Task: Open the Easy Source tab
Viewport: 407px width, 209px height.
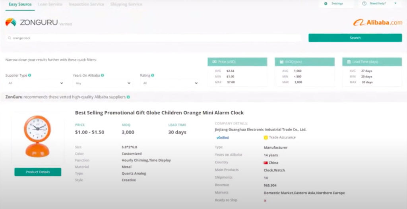Action: 20,4
